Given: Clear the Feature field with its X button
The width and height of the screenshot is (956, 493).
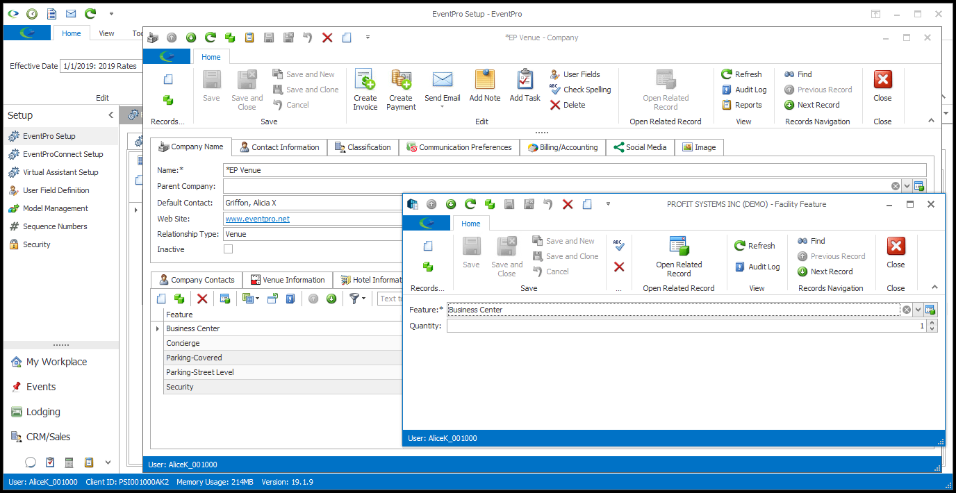Looking at the screenshot, I should click(x=906, y=310).
